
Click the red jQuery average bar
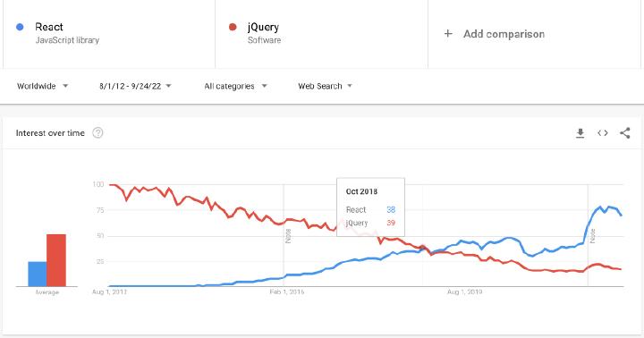coord(56,260)
